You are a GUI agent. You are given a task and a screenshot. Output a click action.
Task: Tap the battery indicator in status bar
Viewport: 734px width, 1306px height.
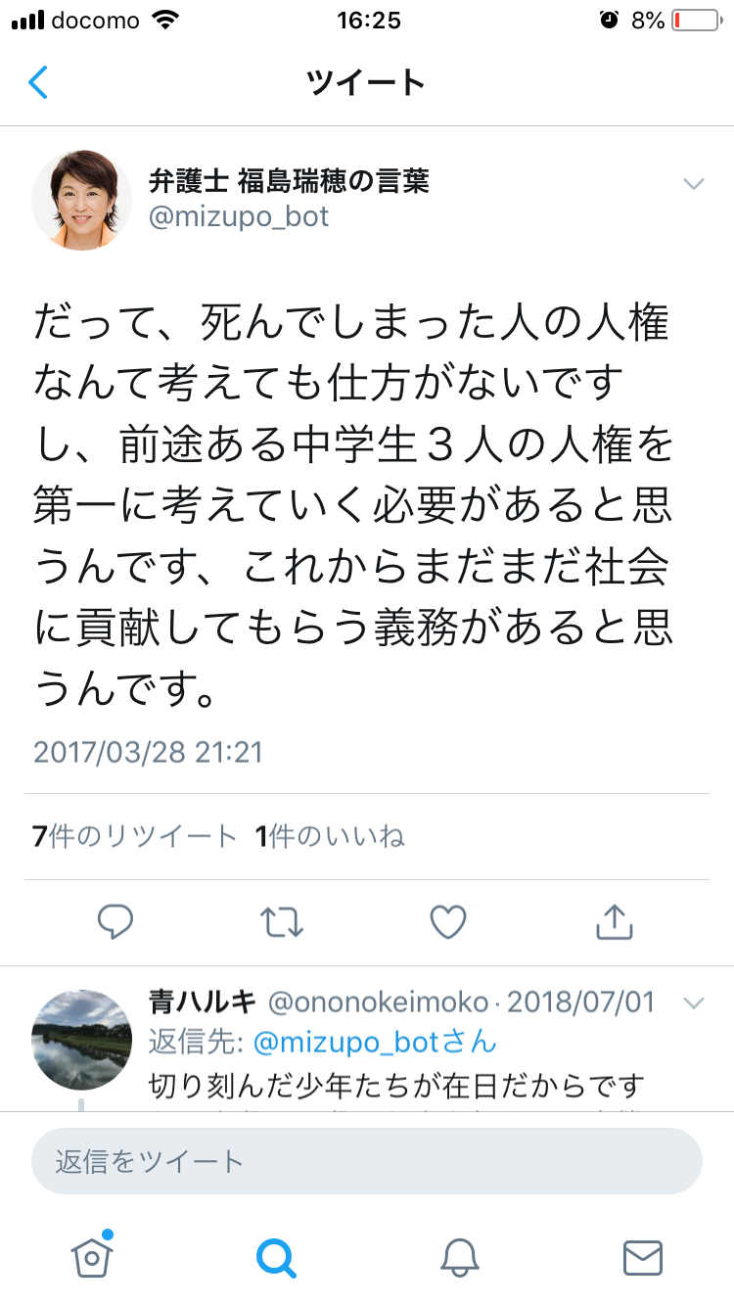695,20
